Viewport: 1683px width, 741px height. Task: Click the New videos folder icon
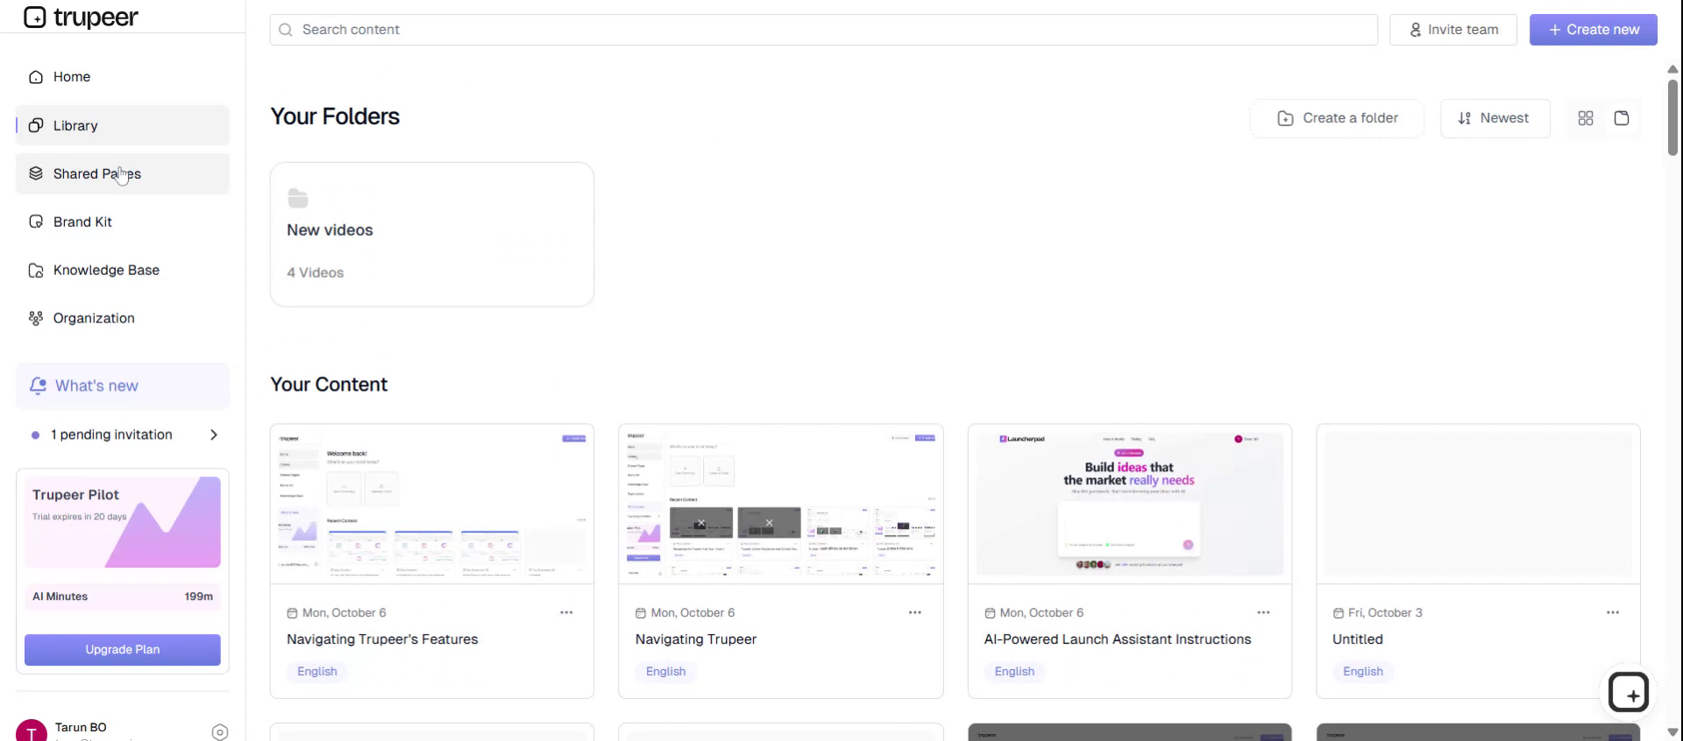tap(298, 198)
